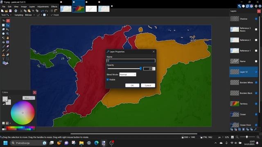Screen dimensions: 262x147
Task: Click the Finish button in toolbar
Action: [x=55, y=15]
